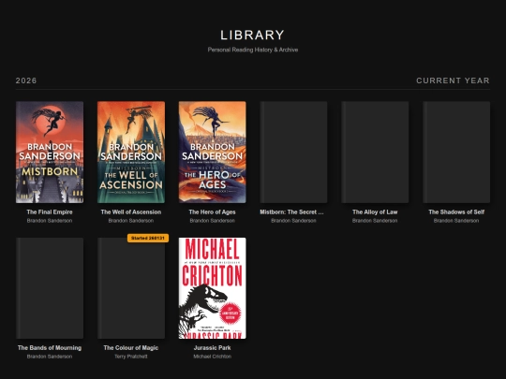The width and height of the screenshot is (506, 379).
Task: Open Mistborn: The Secret placeholder cover
Action: pos(293,153)
